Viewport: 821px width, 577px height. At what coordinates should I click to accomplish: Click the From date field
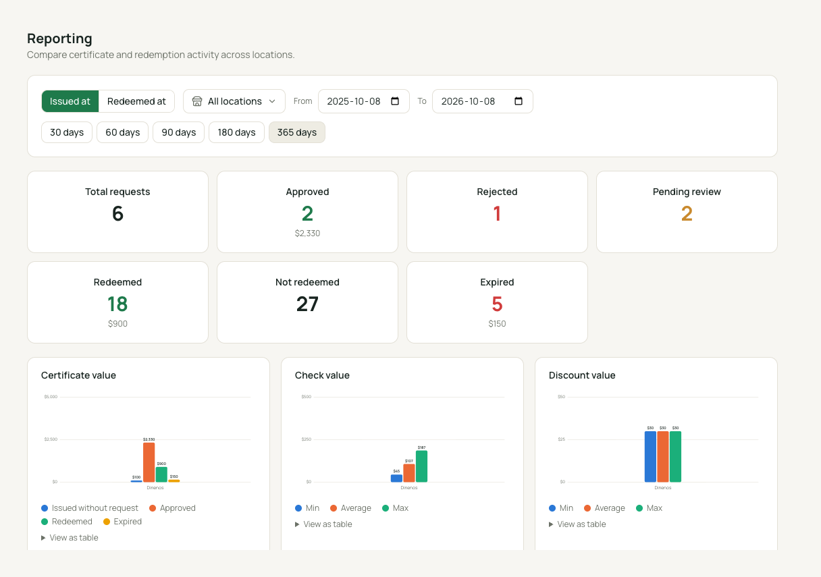pos(363,101)
